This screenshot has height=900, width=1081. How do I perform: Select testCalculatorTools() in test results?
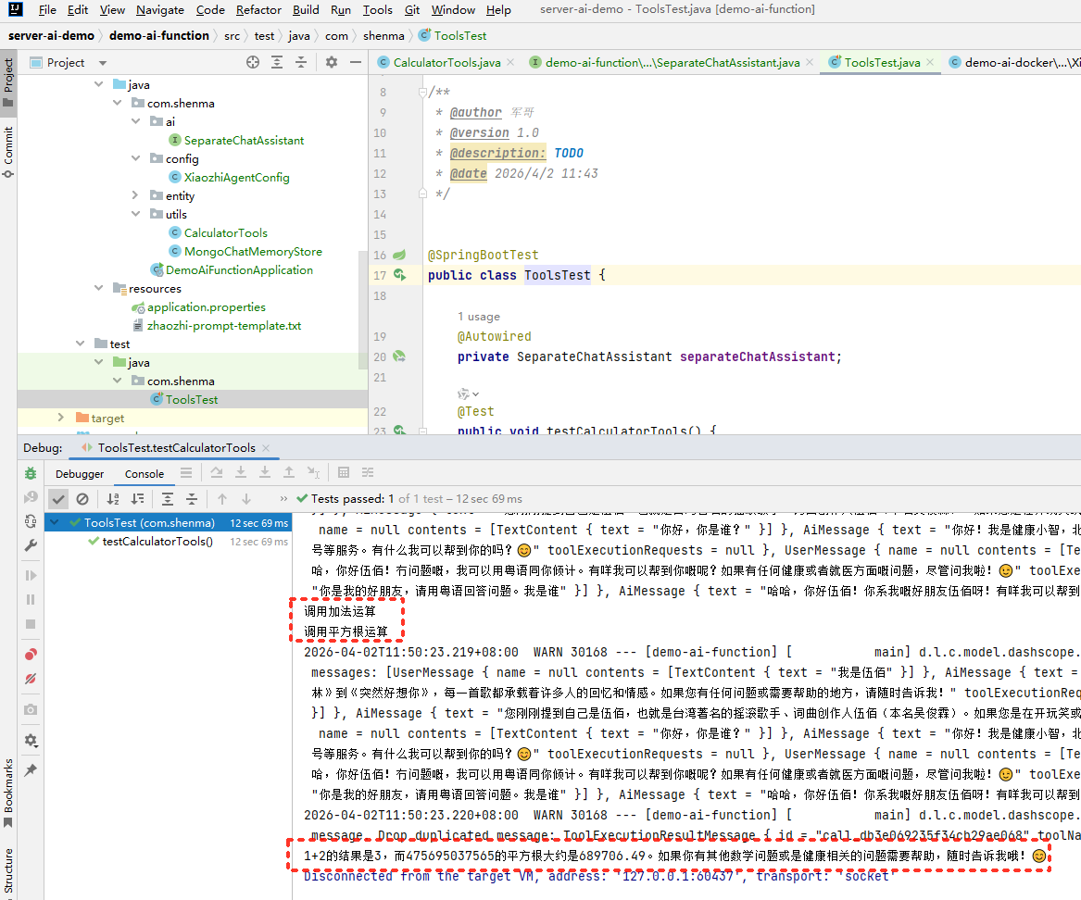click(x=157, y=542)
